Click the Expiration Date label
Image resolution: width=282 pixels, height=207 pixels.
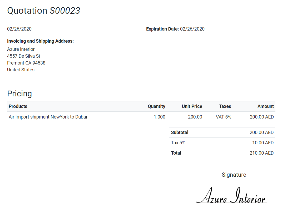tap(162, 29)
